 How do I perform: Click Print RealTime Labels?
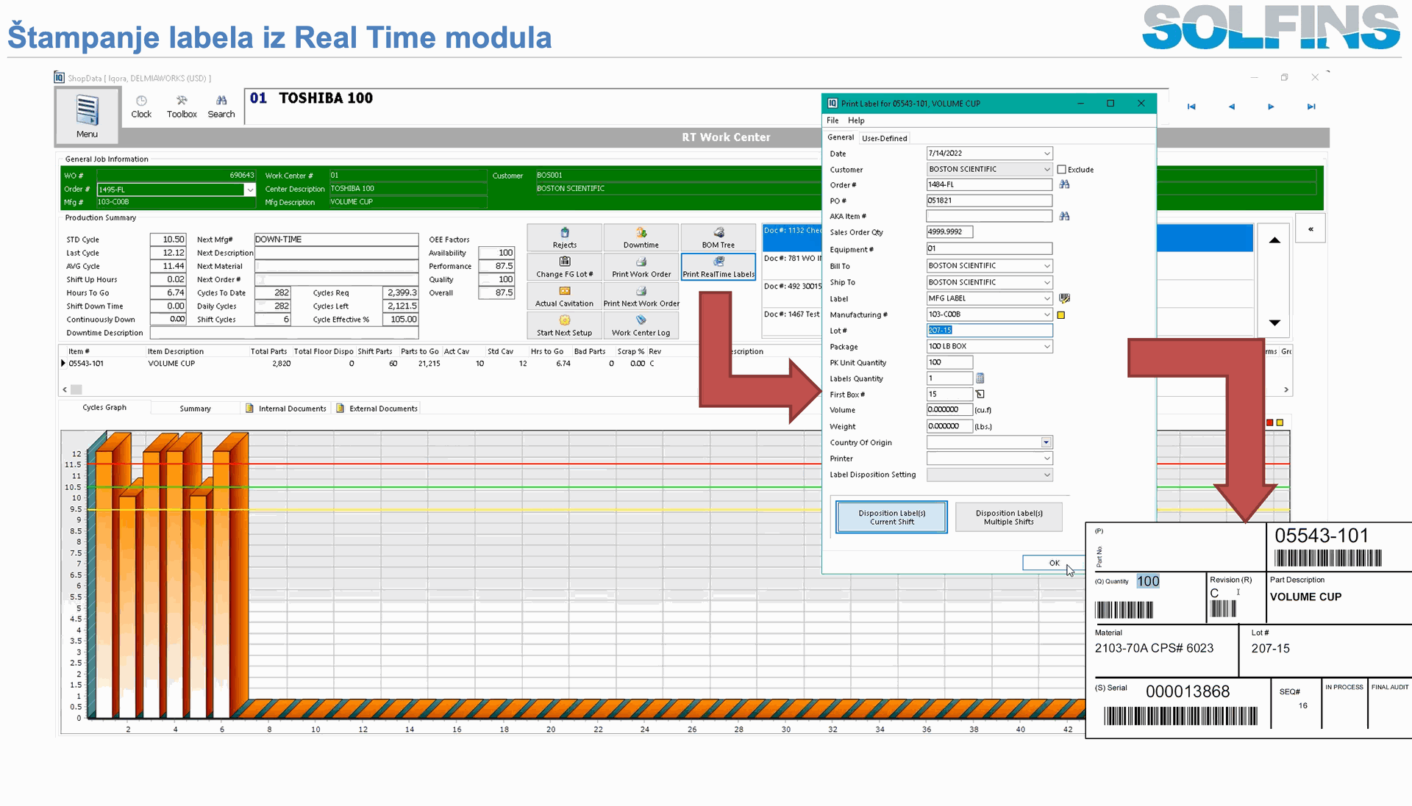click(x=718, y=267)
